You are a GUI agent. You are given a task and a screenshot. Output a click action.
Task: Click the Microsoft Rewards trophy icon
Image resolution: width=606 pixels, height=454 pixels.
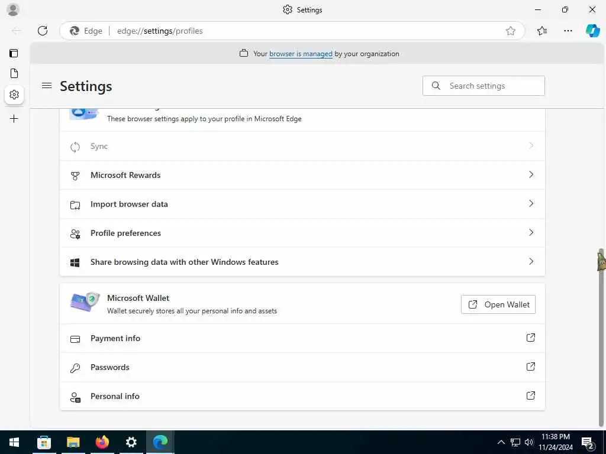[x=75, y=176]
